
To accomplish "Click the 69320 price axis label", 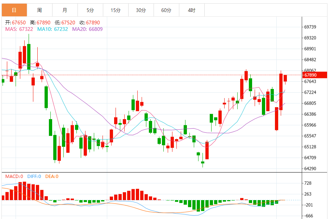I will coord(310,38).
